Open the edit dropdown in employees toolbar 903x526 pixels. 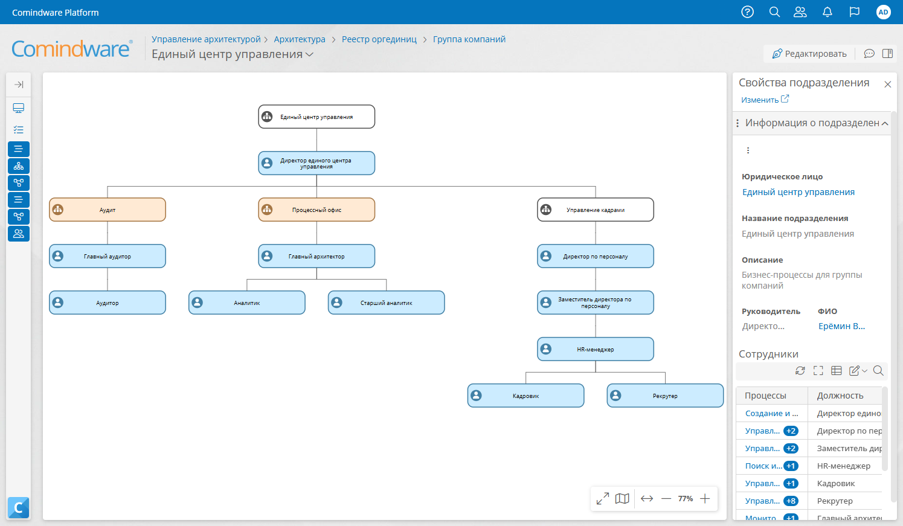[x=858, y=371]
